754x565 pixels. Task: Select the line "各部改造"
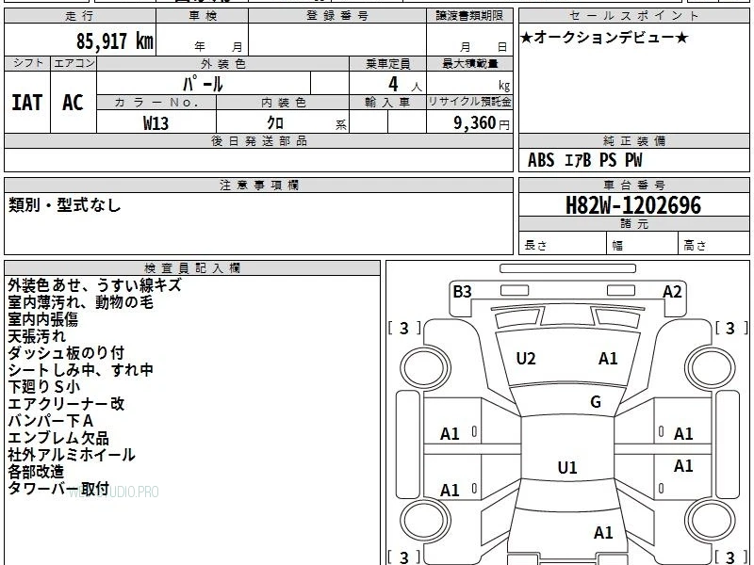click(x=36, y=472)
